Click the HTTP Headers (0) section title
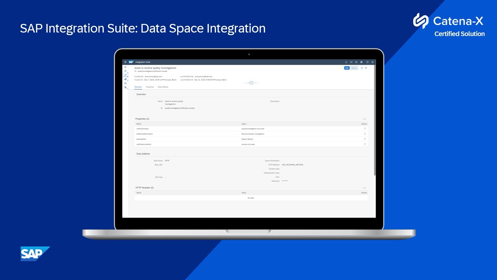This screenshot has height=280, width=497. tap(145, 188)
